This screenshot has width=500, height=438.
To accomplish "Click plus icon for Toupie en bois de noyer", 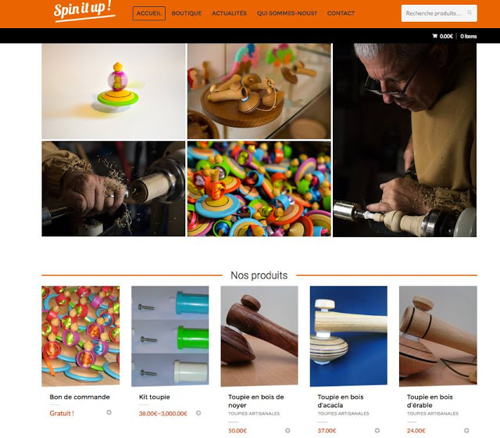I will 287,430.
